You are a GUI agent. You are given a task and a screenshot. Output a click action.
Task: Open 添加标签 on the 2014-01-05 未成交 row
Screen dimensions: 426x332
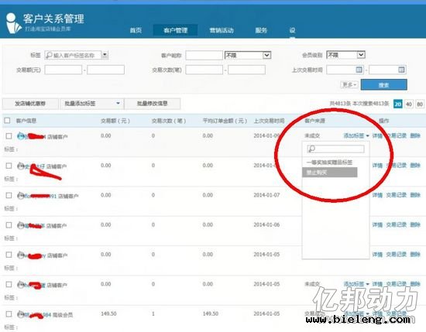tap(356, 284)
